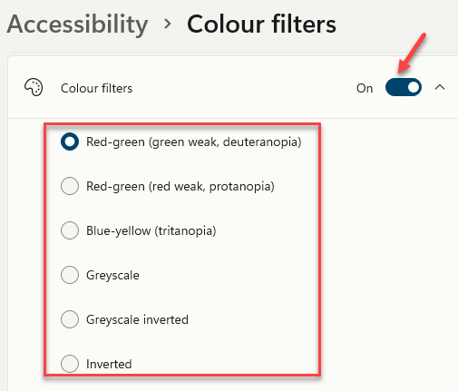Choose the Blue-yellow tritanopia radio button
Screen dimensions: 458x391
[70, 230]
